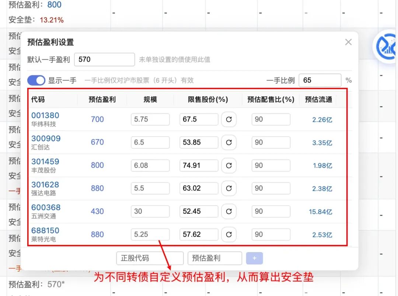Click 预估盈利 value 700 for 华纬科技
This screenshot has height=296, width=398.
click(97, 119)
